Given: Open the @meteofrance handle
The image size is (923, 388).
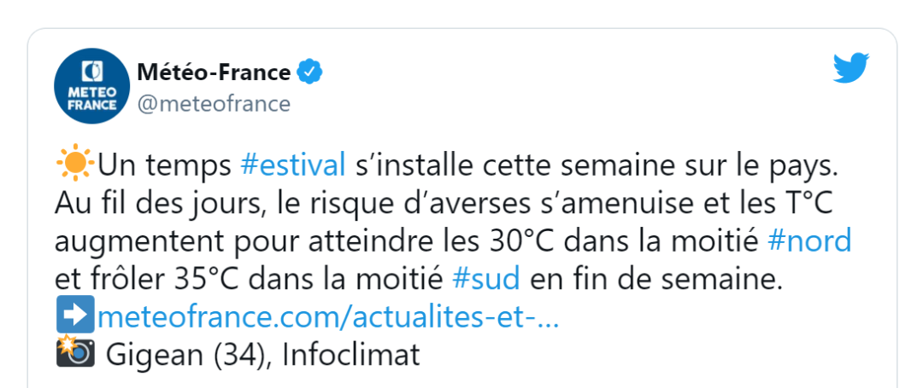Looking at the screenshot, I should [214, 104].
